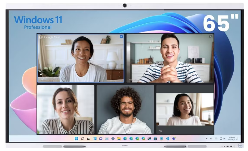The image size is (248, 151).
Task: Open the Terminal taskbar icon
Action: [149, 139]
